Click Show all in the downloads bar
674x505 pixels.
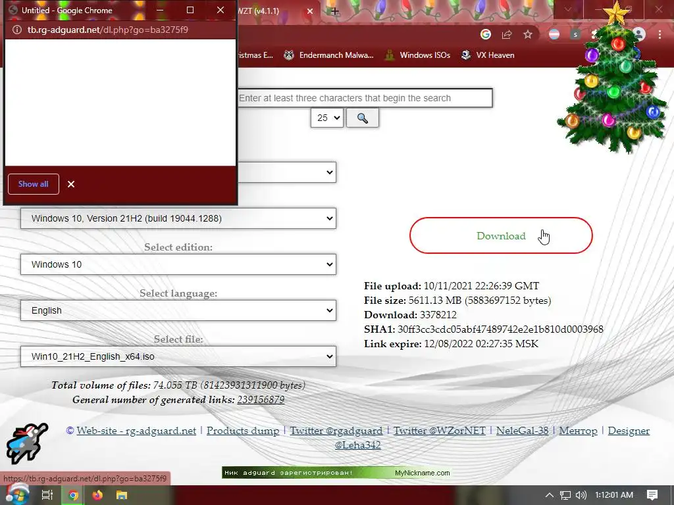pyautogui.click(x=33, y=184)
